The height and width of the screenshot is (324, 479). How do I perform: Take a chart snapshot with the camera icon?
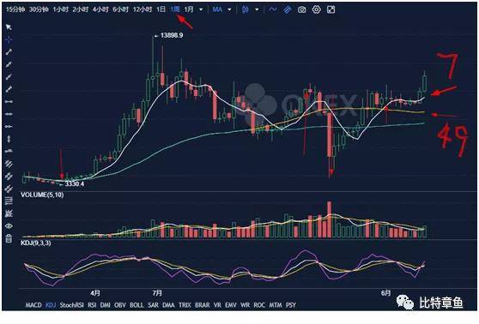[x=302, y=9]
